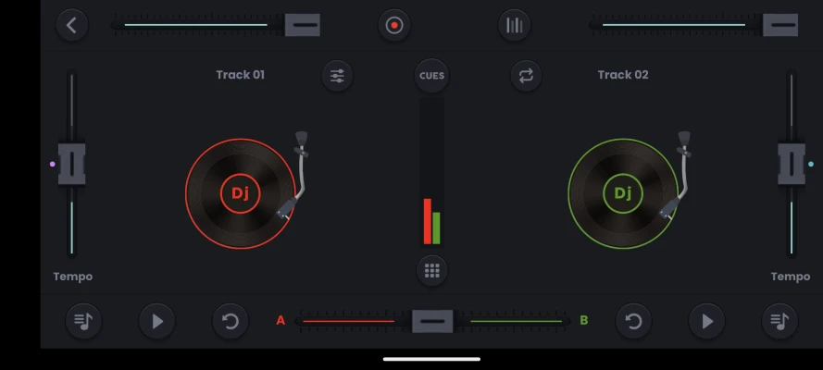Tap the green Dj turntable record
This screenshot has width=823, height=370.
point(622,193)
